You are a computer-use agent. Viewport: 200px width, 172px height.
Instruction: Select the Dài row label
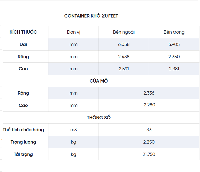click(23, 44)
